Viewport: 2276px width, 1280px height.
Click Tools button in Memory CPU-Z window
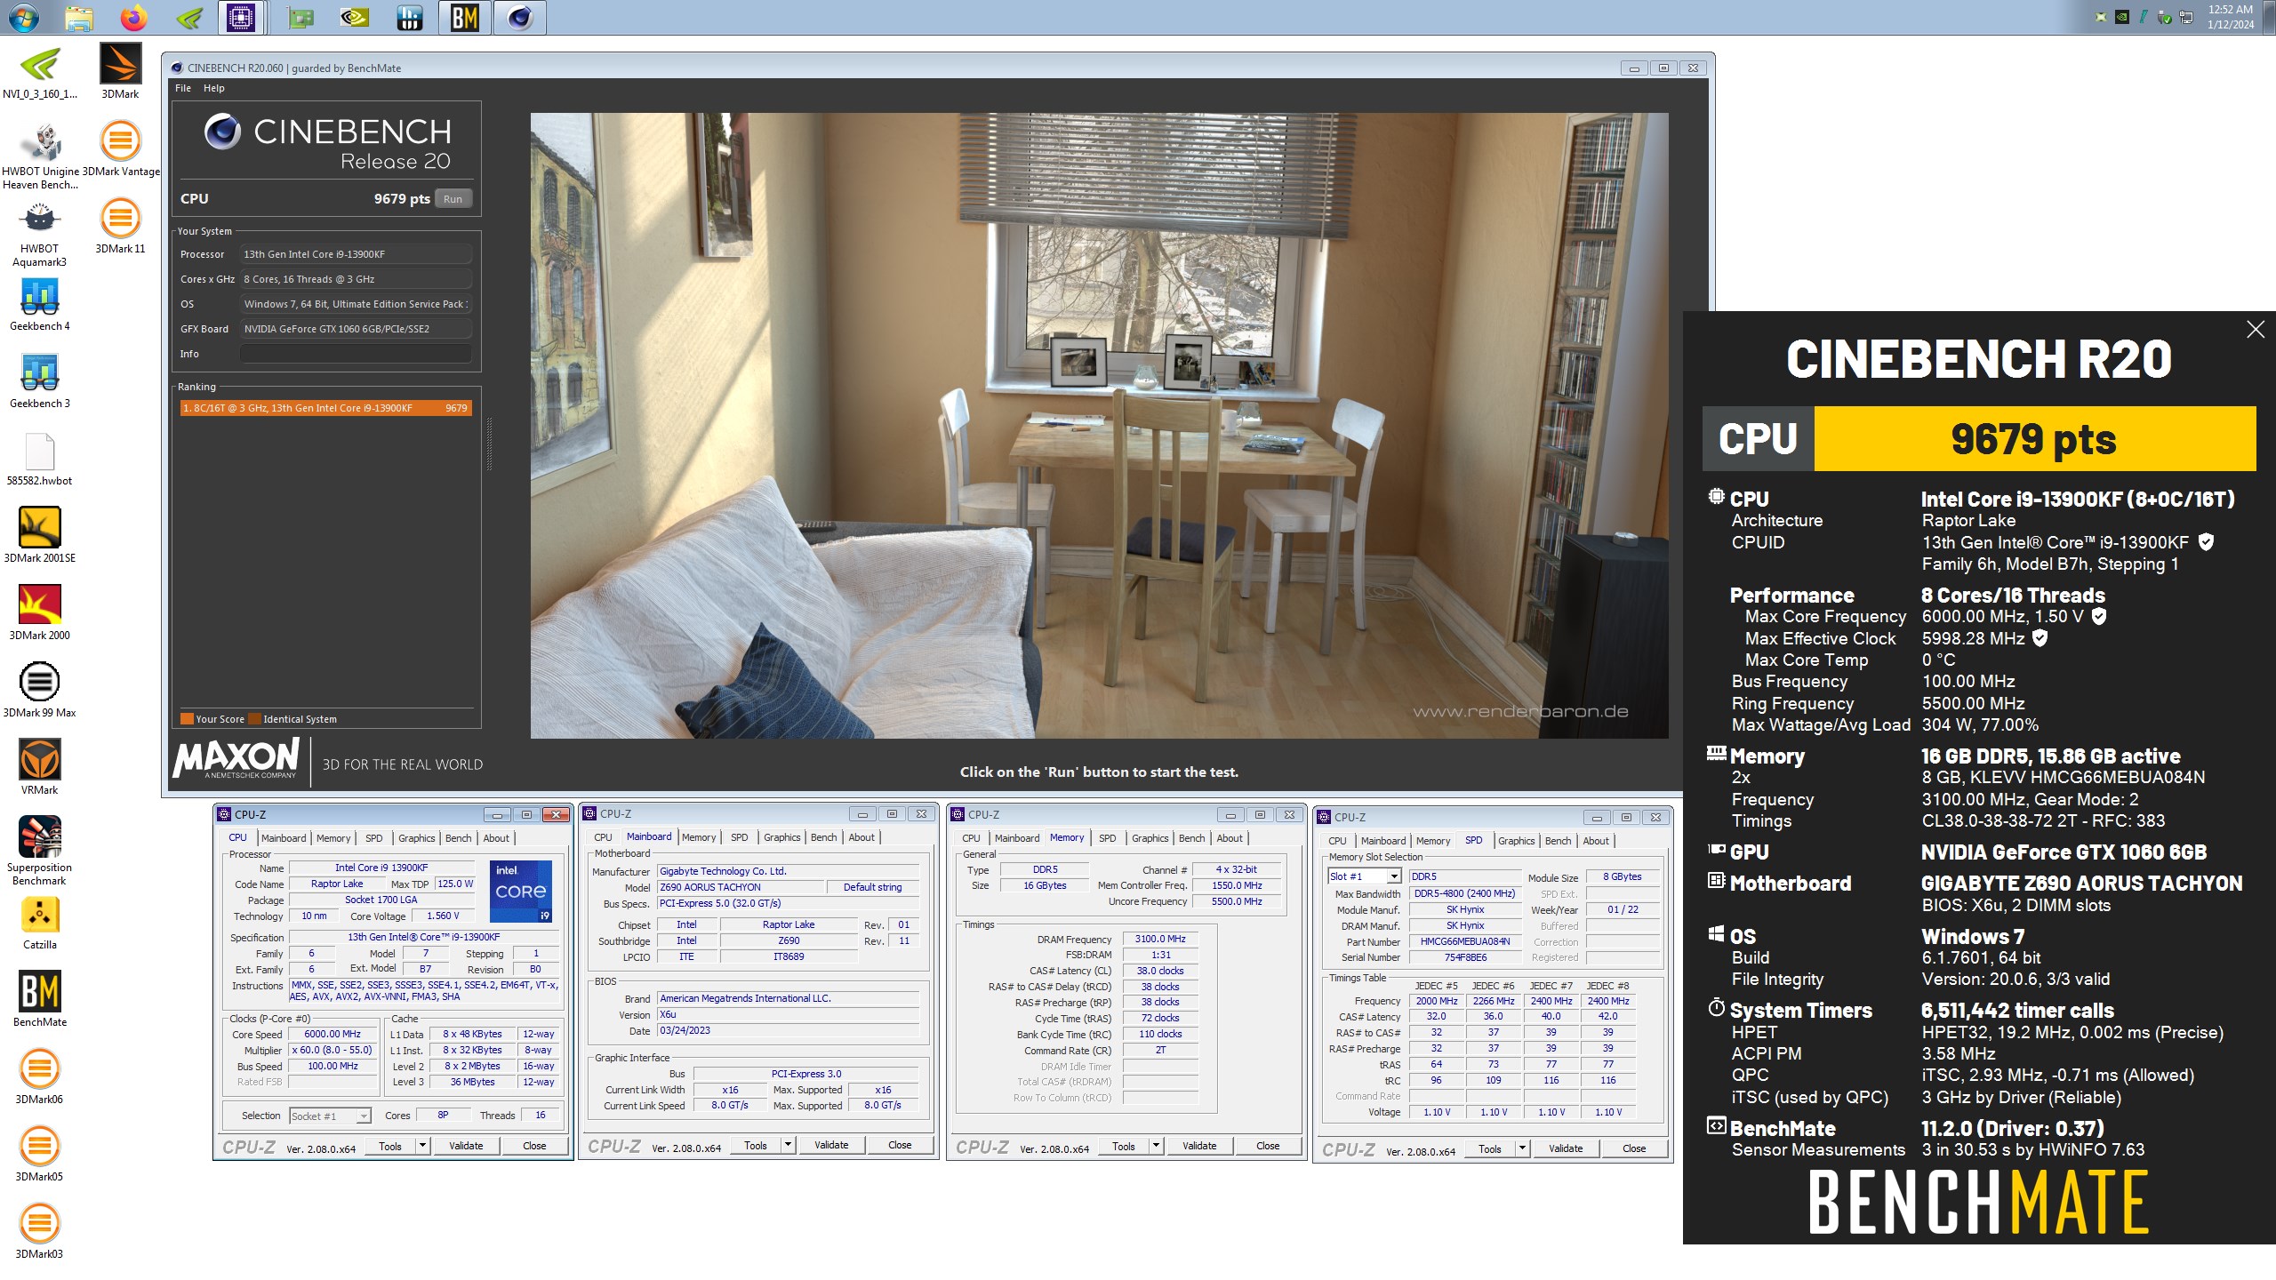(x=1124, y=1146)
